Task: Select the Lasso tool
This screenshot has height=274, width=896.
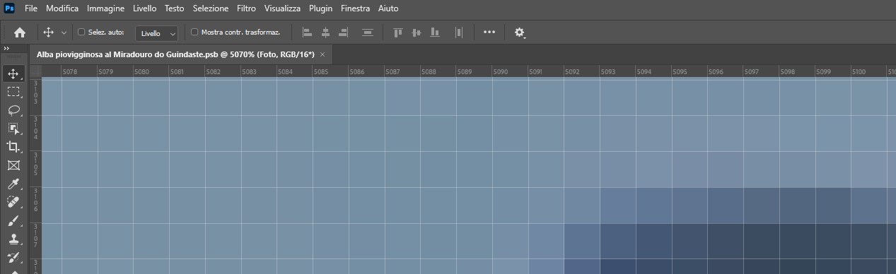Action: click(13, 110)
